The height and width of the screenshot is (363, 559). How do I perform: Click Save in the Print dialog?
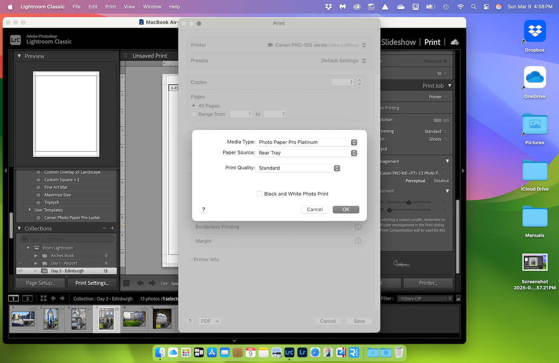359,321
